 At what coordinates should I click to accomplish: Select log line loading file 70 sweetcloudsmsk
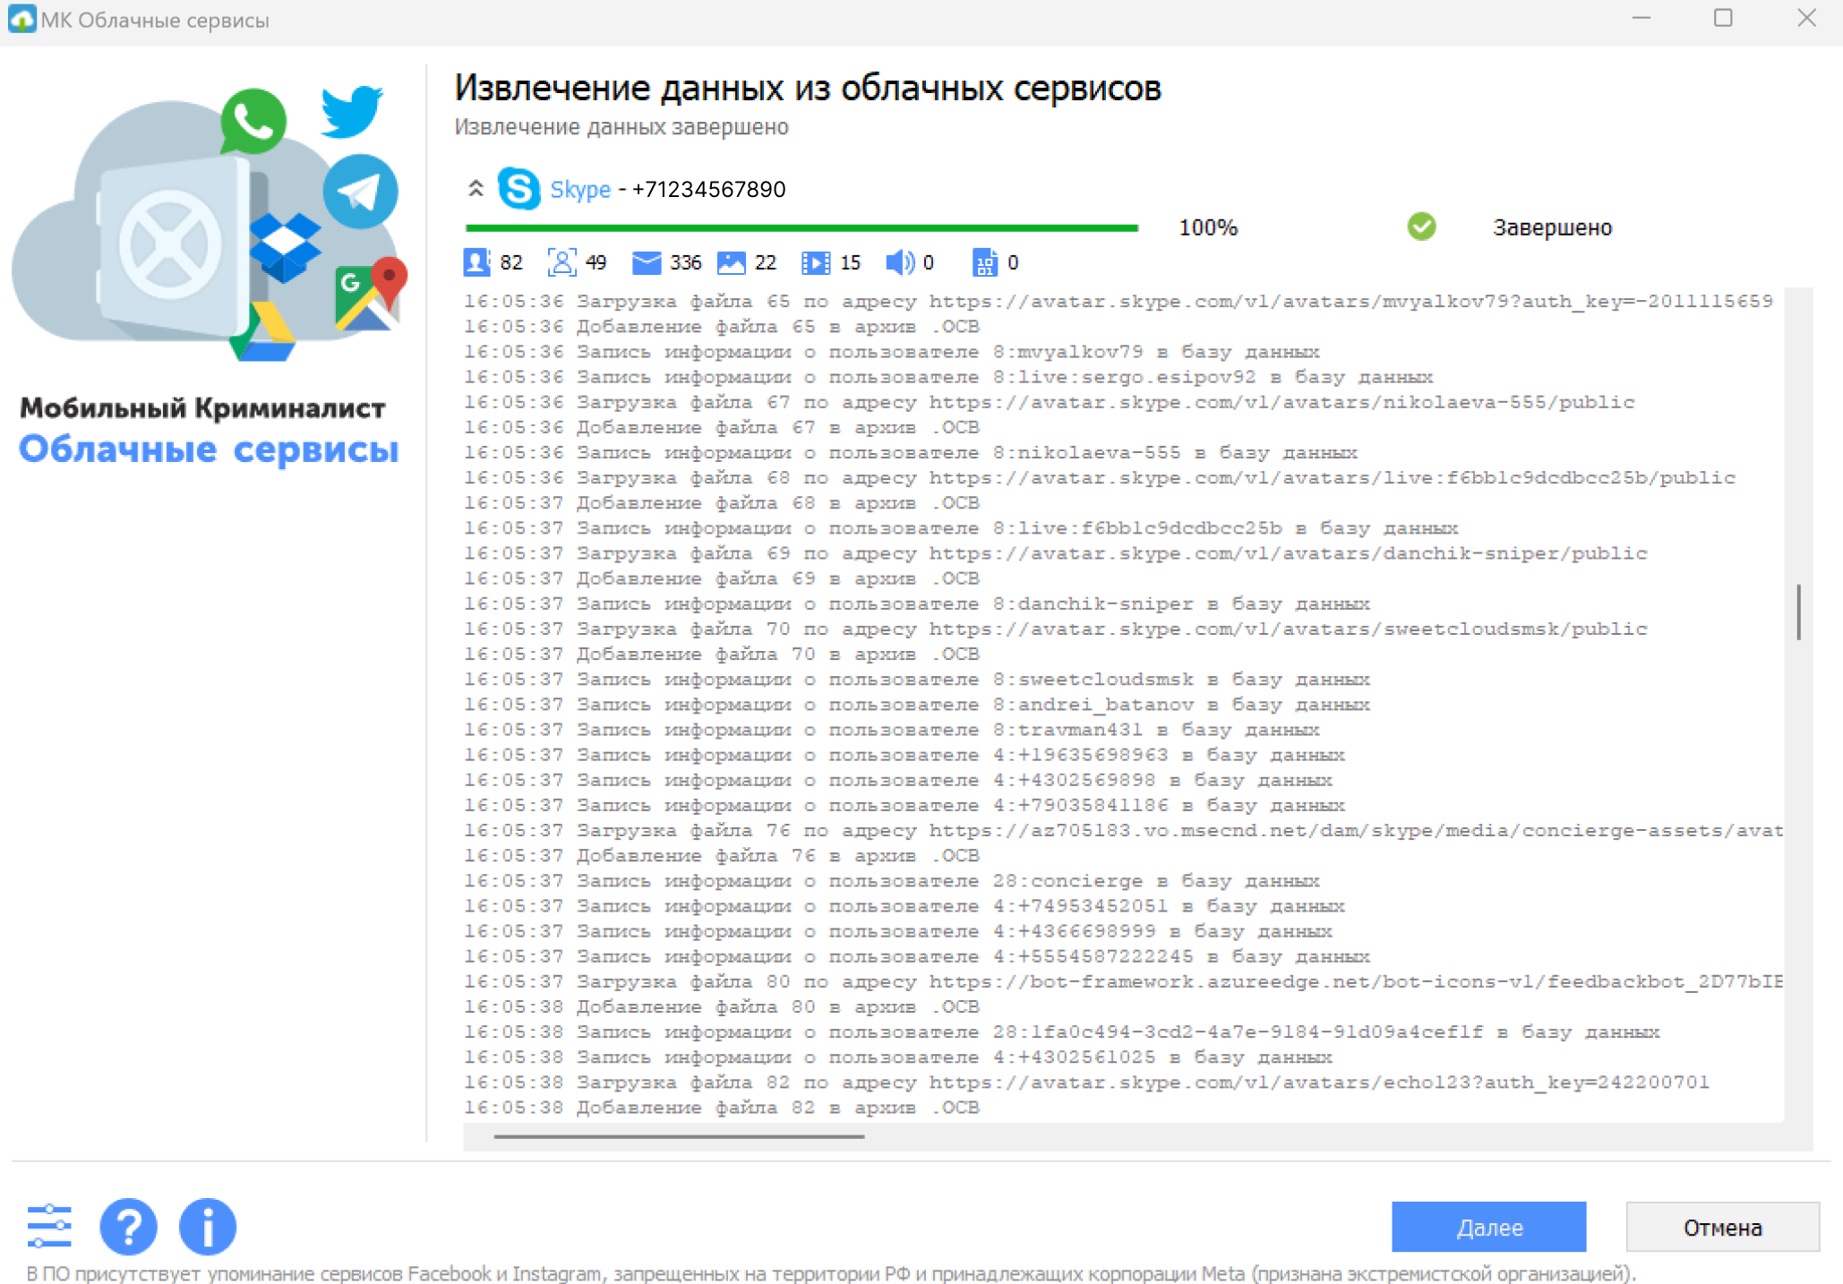point(1055,629)
